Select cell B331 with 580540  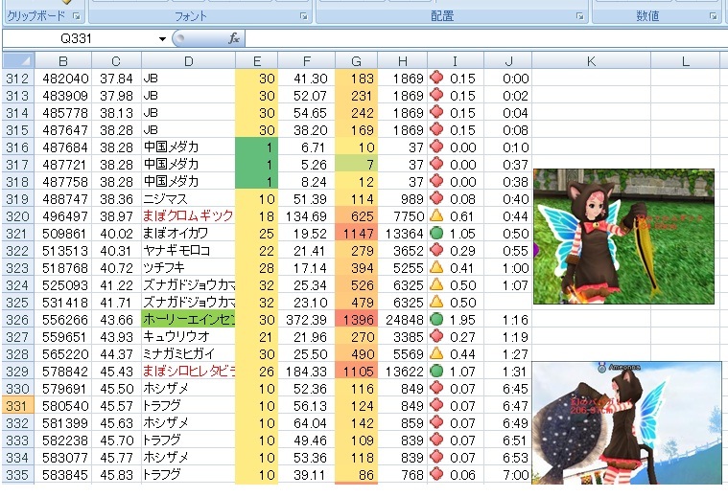click(x=63, y=406)
